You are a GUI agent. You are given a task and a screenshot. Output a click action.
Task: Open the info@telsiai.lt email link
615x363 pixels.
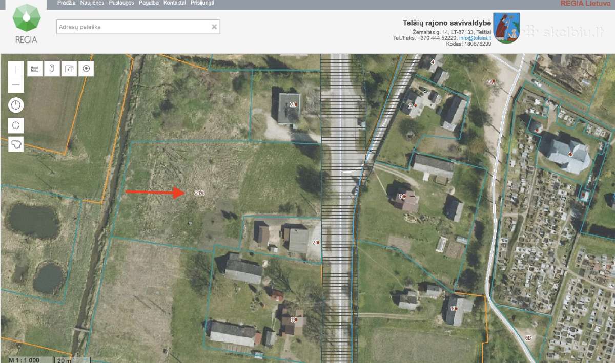tap(475, 38)
